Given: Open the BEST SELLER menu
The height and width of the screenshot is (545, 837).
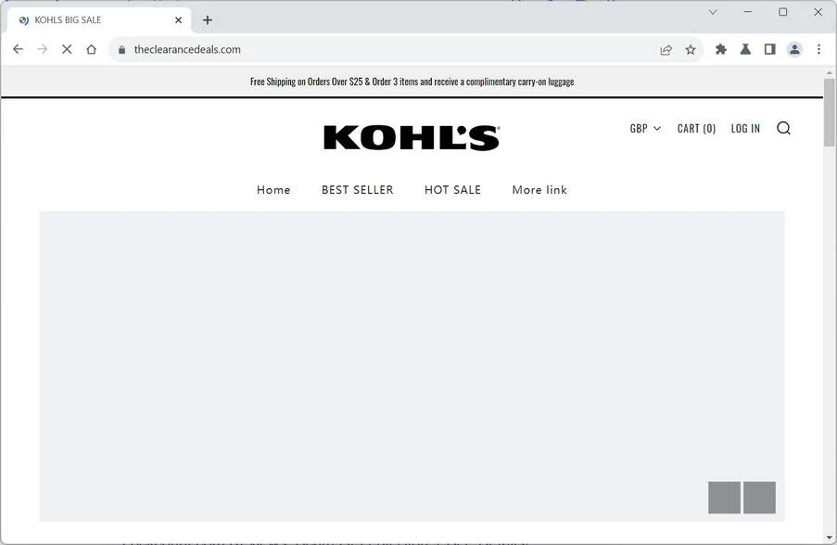Looking at the screenshot, I should pyautogui.click(x=357, y=190).
